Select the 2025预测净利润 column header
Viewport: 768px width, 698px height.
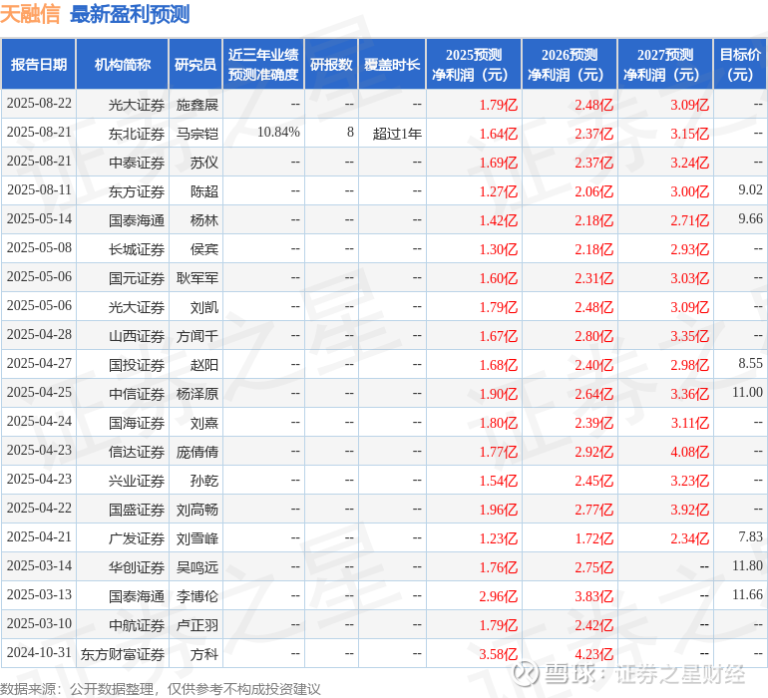(x=474, y=64)
